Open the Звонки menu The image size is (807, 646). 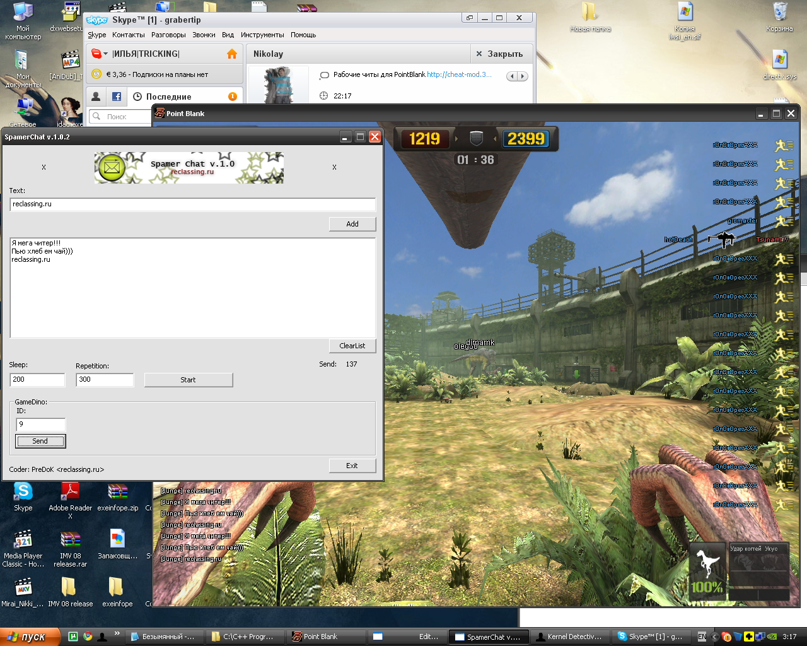point(204,35)
